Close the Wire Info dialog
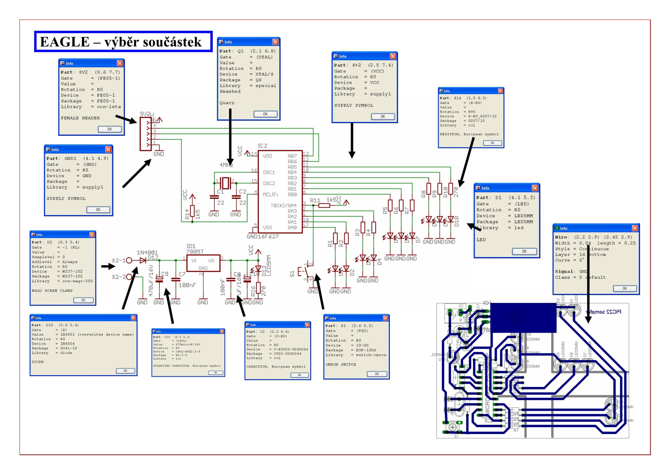The image size is (670, 474). [x=635, y=228]
